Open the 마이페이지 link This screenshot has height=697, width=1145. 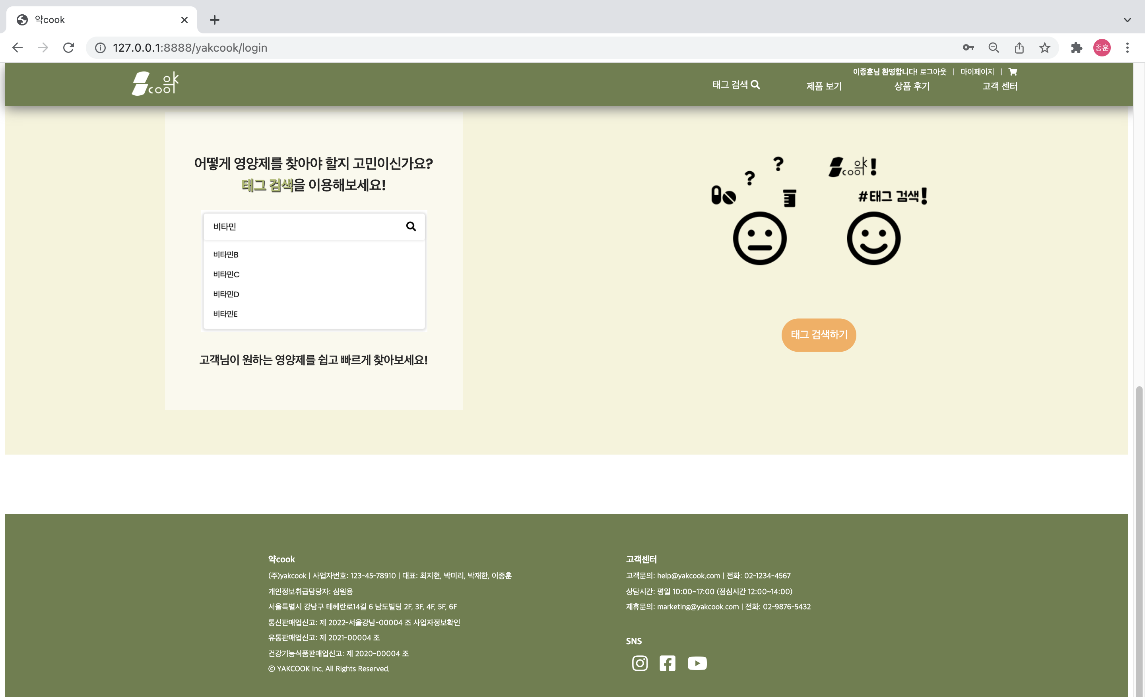coord(977,72)
